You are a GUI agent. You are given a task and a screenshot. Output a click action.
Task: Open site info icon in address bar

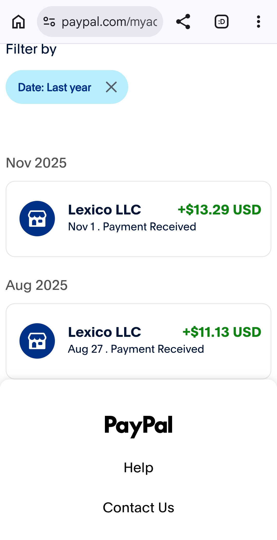click(x=49, y=22)
